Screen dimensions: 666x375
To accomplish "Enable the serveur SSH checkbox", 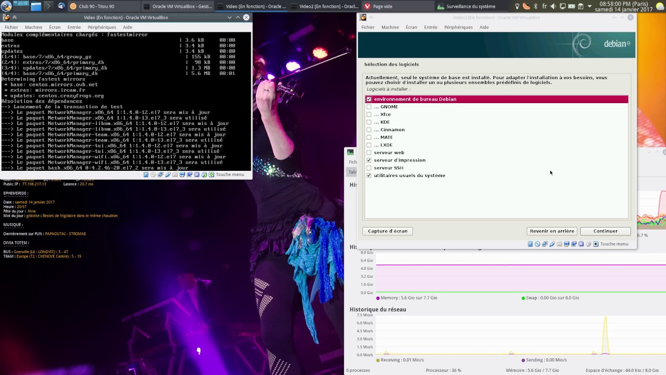I will click(369, 168).
